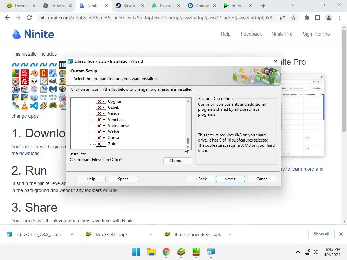Open the Chrome extensions puzzle menu
This screenshot has width=347, height=260.
pos(307,18)
